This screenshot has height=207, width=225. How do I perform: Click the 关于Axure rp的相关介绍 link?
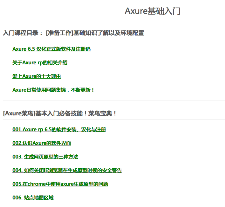coord(40,63)
